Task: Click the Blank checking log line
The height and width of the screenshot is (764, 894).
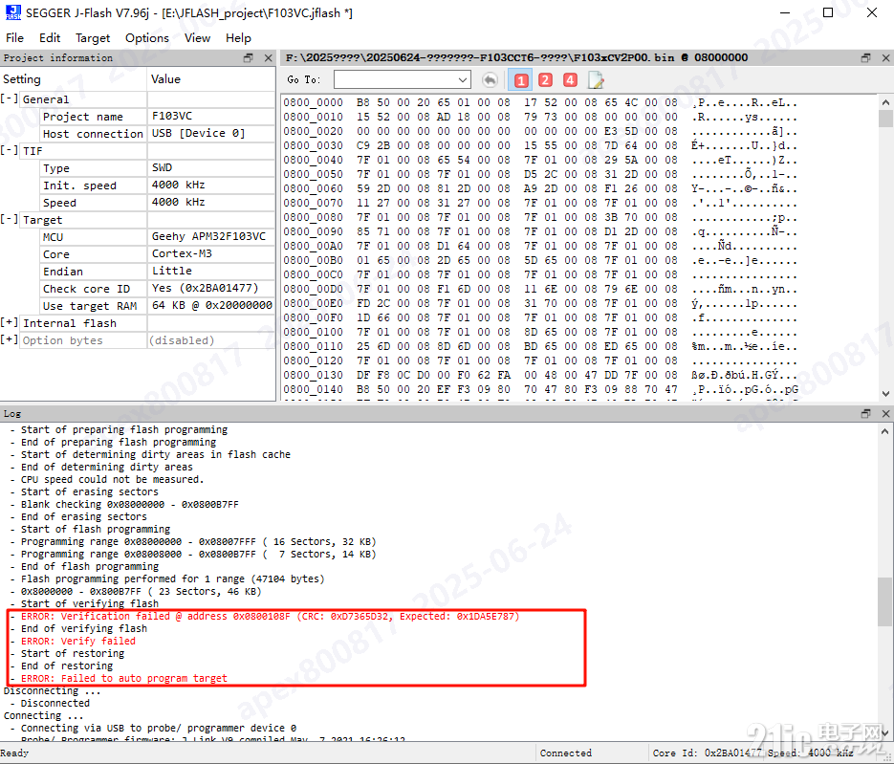Action: point(129,505)
